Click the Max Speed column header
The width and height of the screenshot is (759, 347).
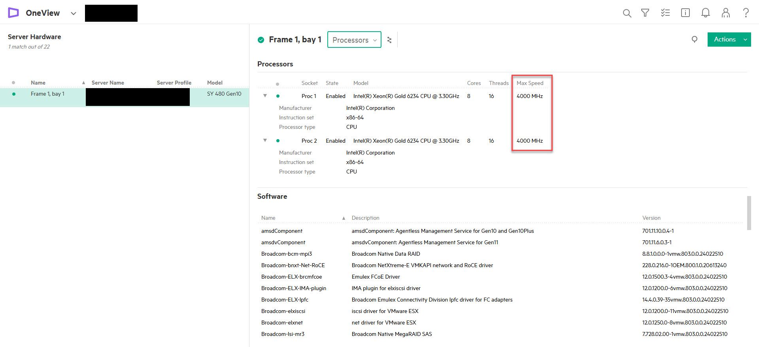coord(530,83)
